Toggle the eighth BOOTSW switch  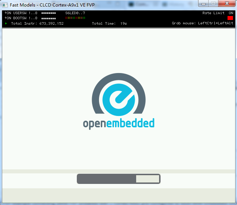[x=55, y=19]
